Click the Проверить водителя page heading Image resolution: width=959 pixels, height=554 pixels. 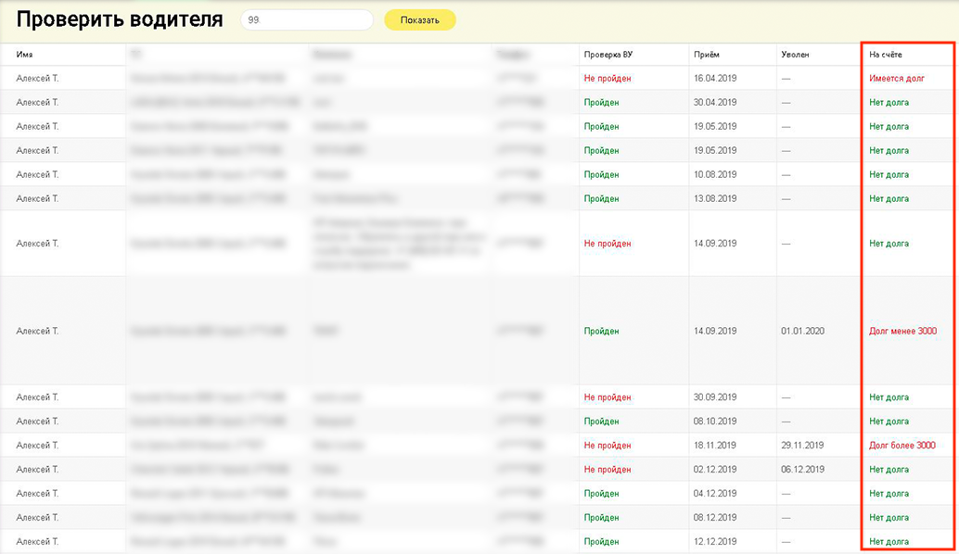coord(120,19)
